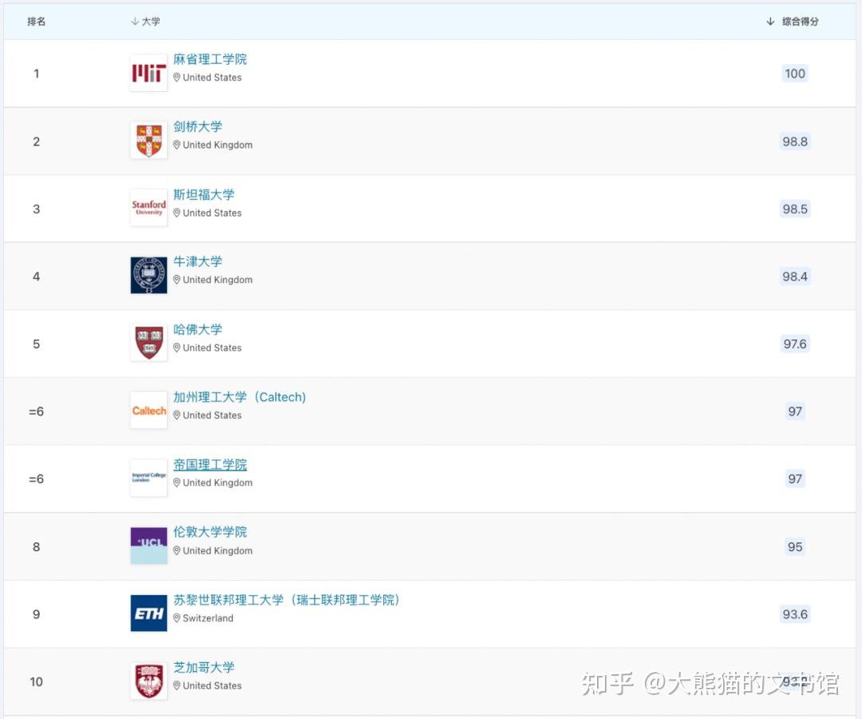Click the UCL logo

pyautogui.click(x=148, y=545)
